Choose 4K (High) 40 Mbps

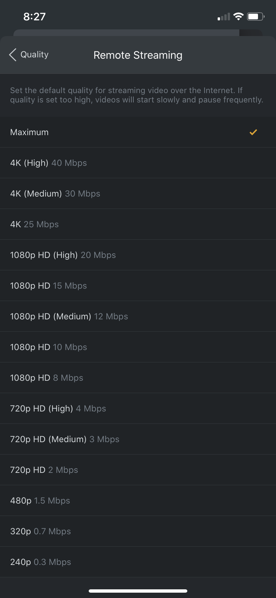pyautogui.click(x=138, y=163)
